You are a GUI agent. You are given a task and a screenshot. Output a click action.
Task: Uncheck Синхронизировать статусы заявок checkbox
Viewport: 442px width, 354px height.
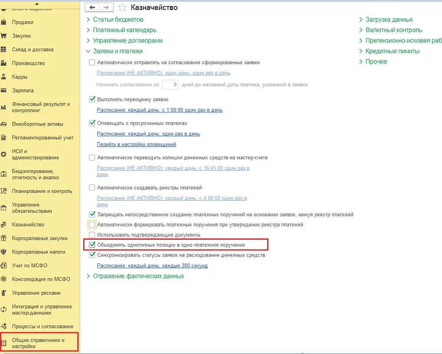pyautogui.click(x=92, y=255)
